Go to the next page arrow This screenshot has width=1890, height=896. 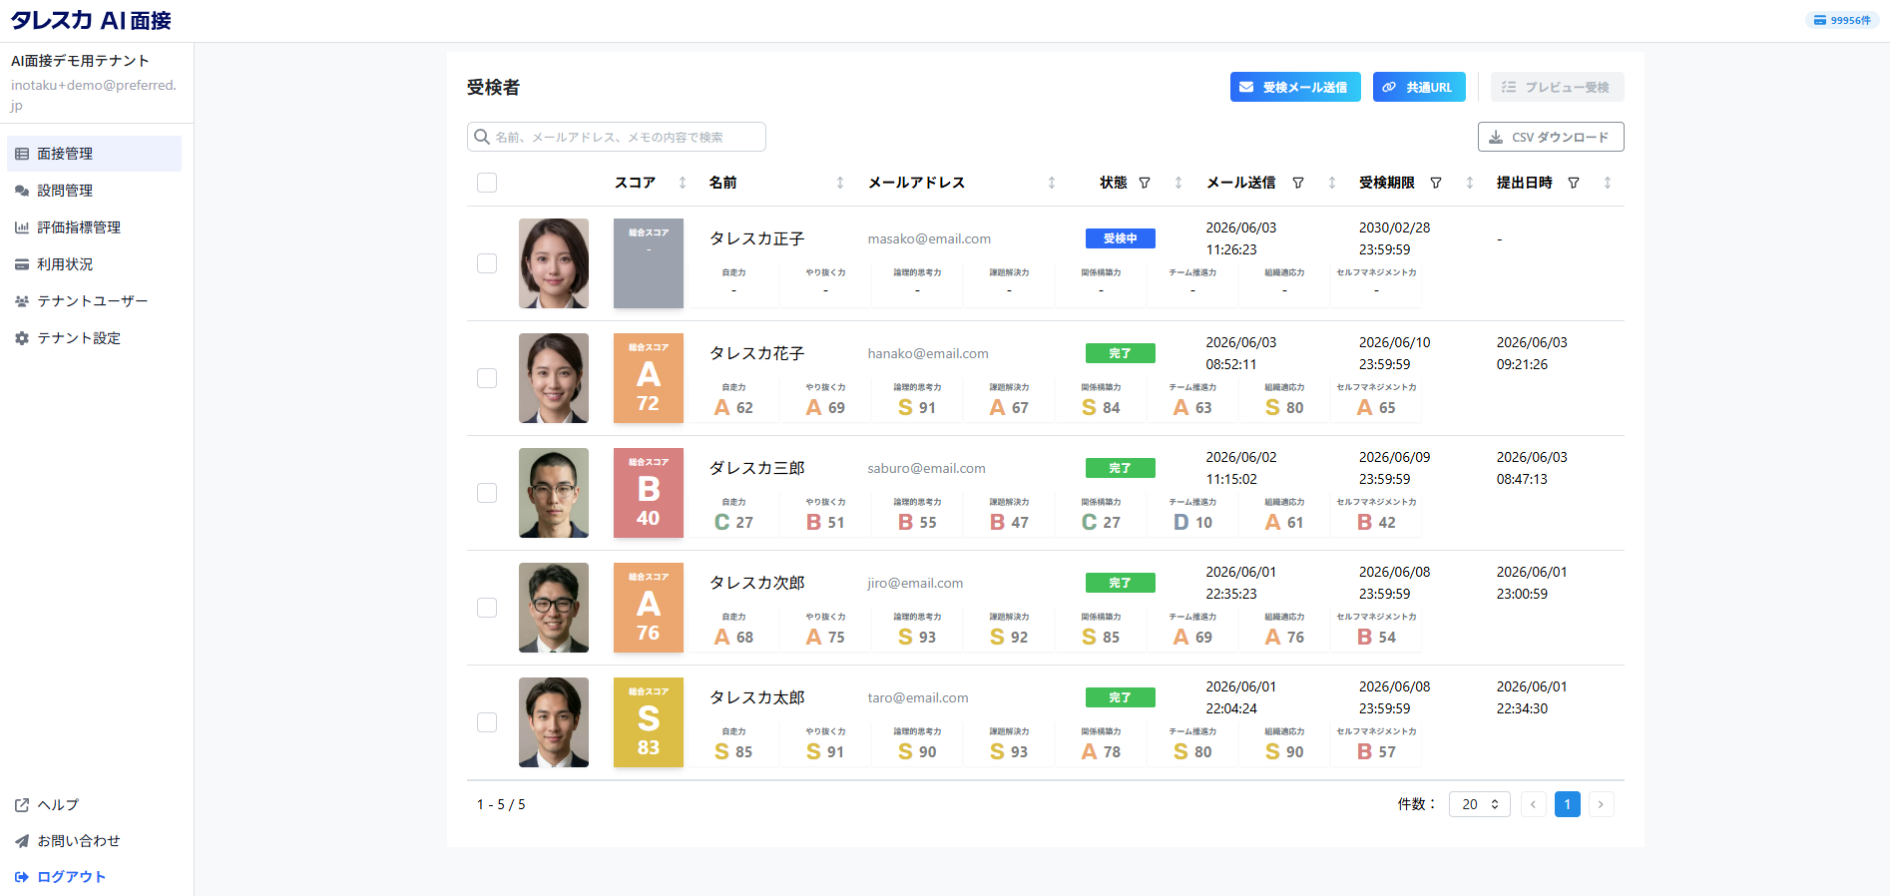coord(1602,804)
